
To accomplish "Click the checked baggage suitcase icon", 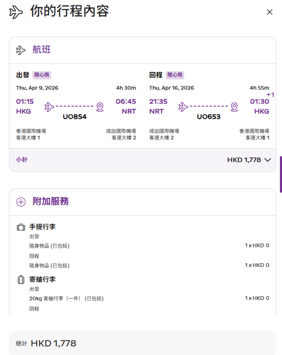I will pyautogui.click(x=21, y=280).
